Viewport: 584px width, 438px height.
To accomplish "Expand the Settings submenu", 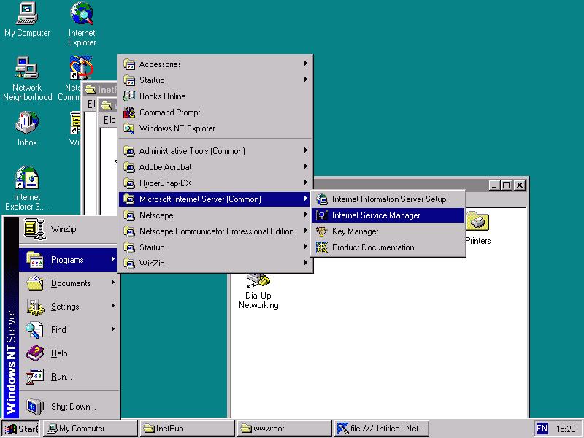I will point(65,307).
